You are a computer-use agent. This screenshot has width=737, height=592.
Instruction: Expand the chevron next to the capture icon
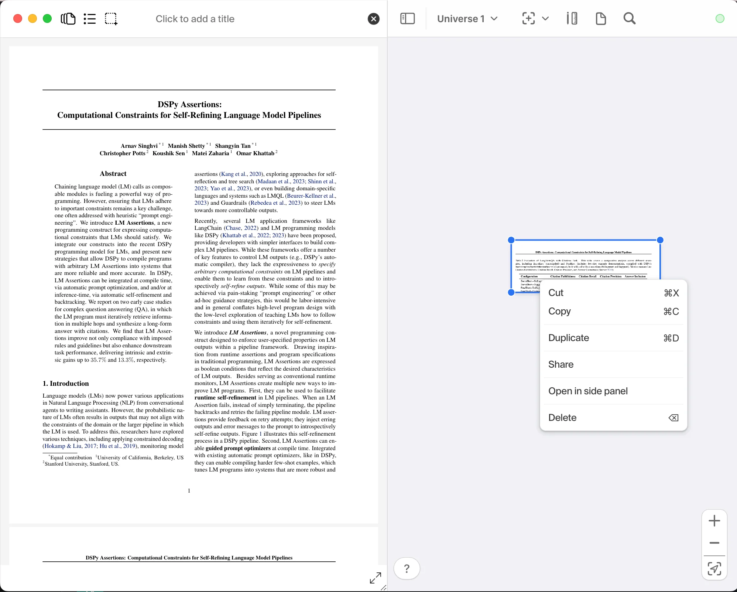click(x=545, y=18)
